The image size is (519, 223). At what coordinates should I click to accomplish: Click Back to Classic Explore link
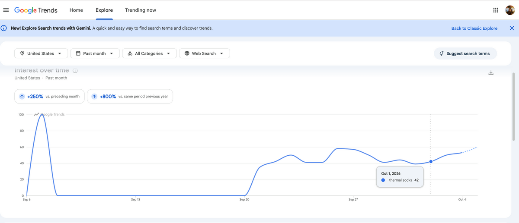coord(474,28)
